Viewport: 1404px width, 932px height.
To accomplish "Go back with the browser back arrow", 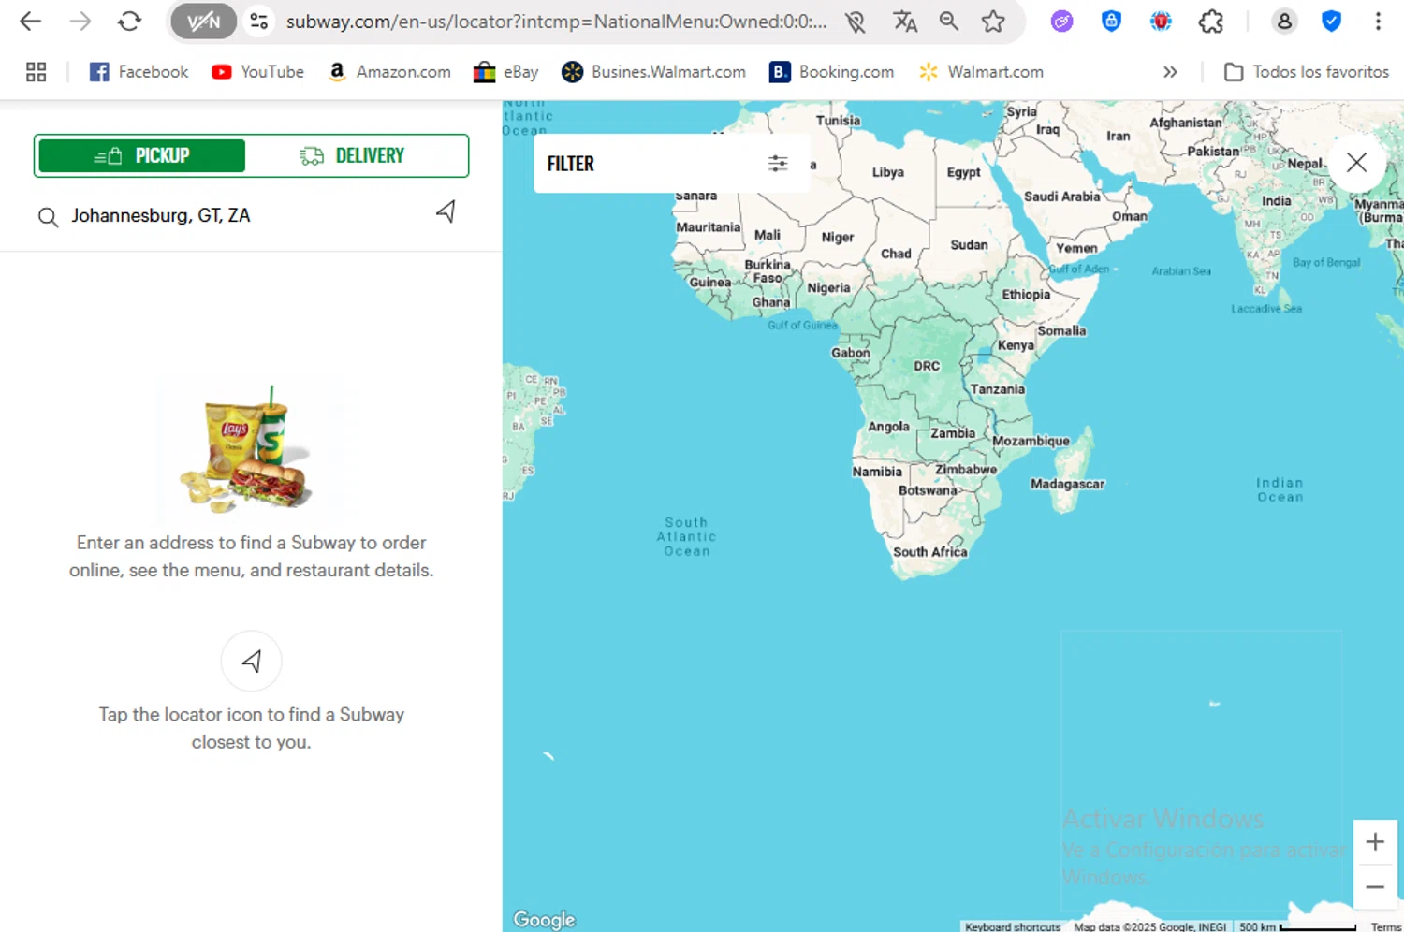I will [x=31, y=21].
